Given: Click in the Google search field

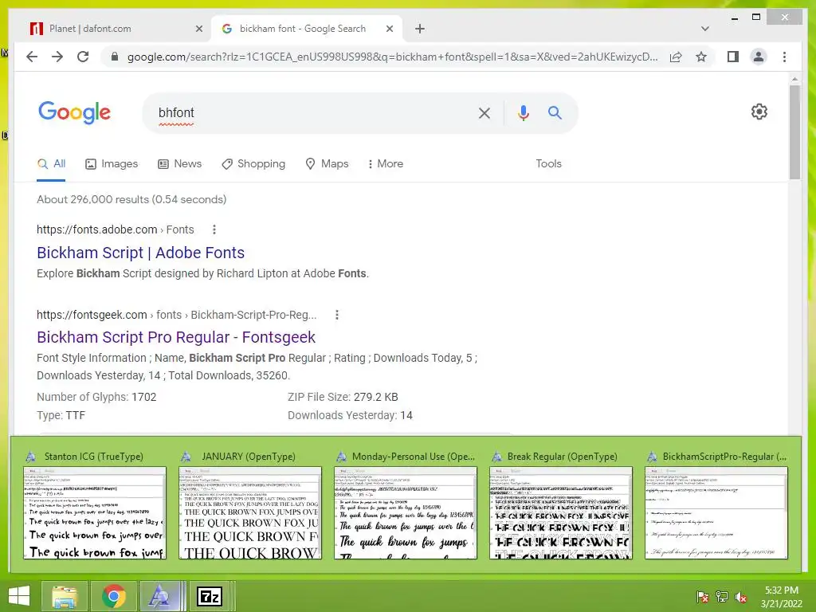Looking at the screenshot, I should coord(312,113).
